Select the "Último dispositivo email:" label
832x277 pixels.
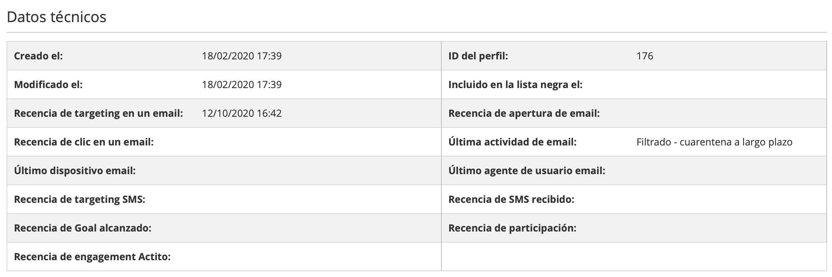[75, 170]
